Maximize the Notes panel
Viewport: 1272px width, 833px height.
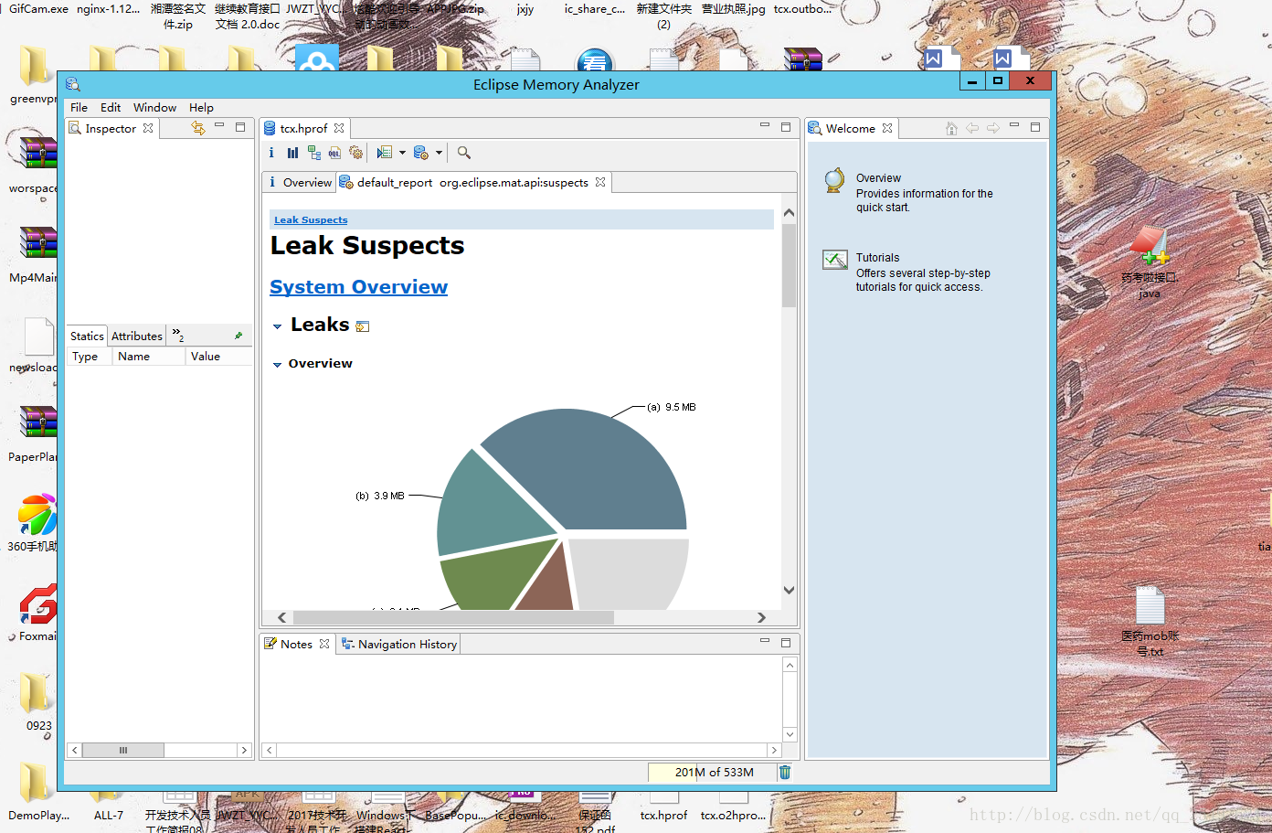point(786,643)
